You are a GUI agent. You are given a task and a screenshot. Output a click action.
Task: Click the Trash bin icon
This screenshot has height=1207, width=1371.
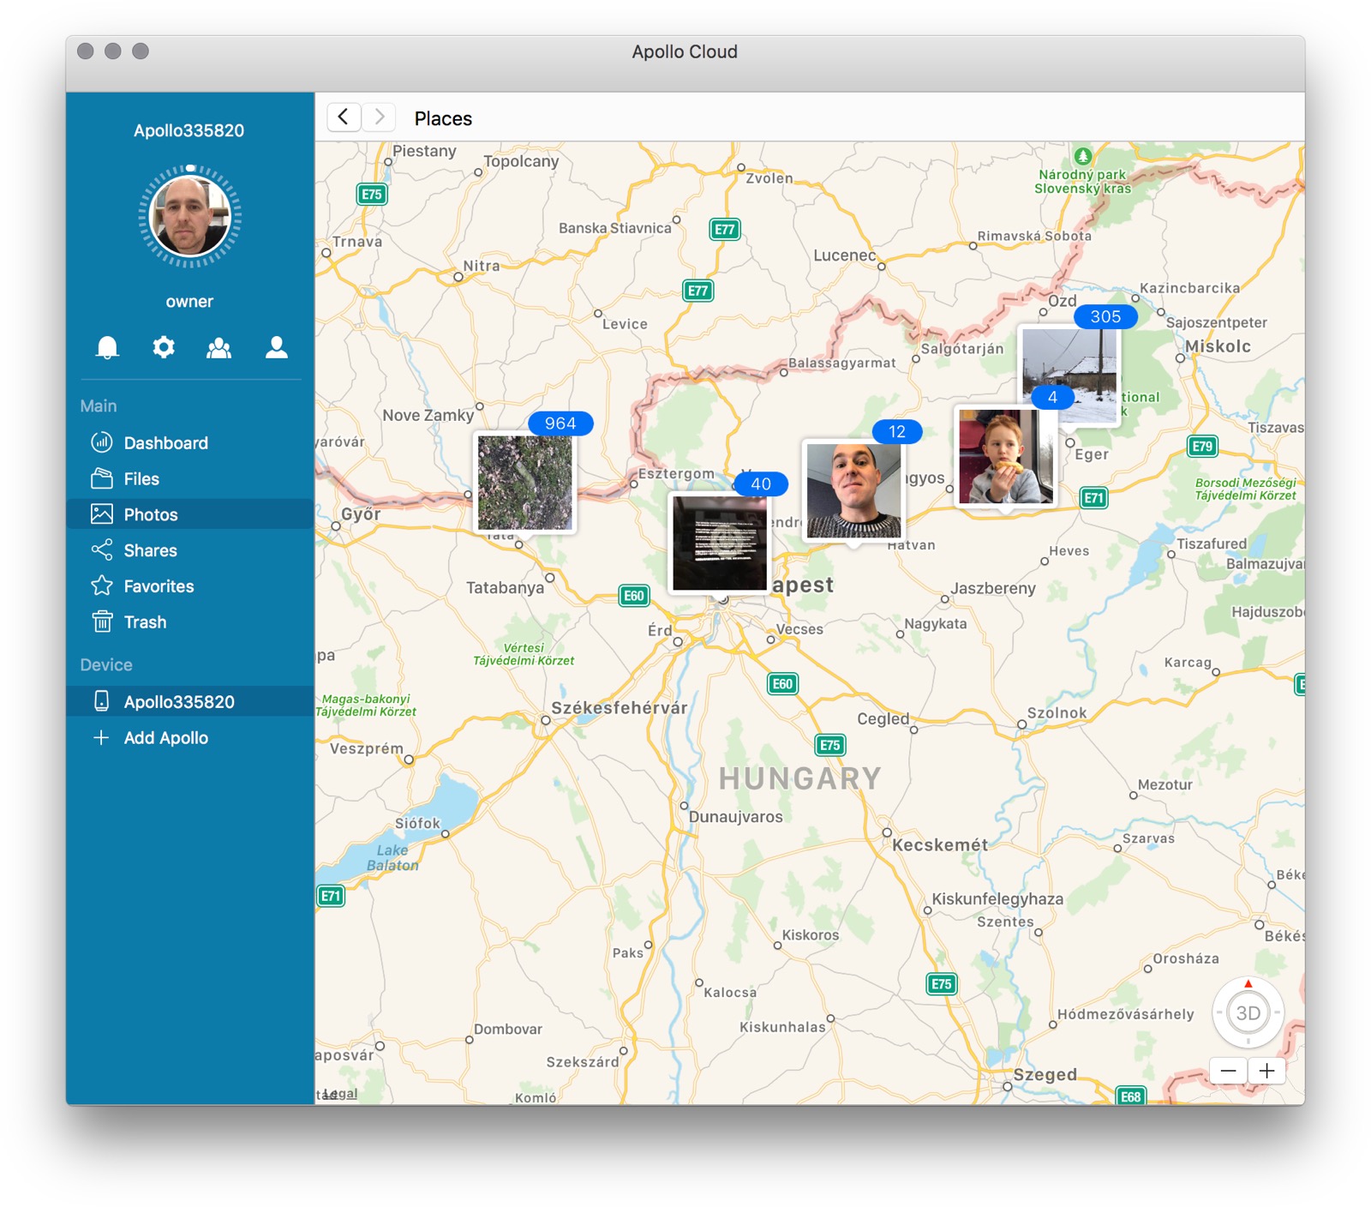coord(102,622)
